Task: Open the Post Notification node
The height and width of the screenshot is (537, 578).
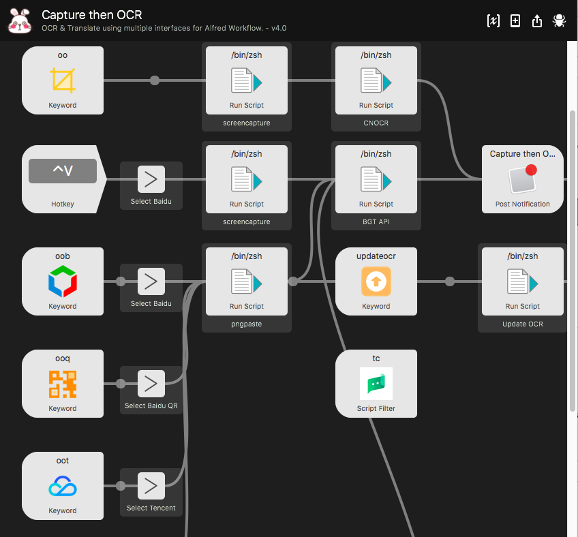Action: tap(523, 179)
